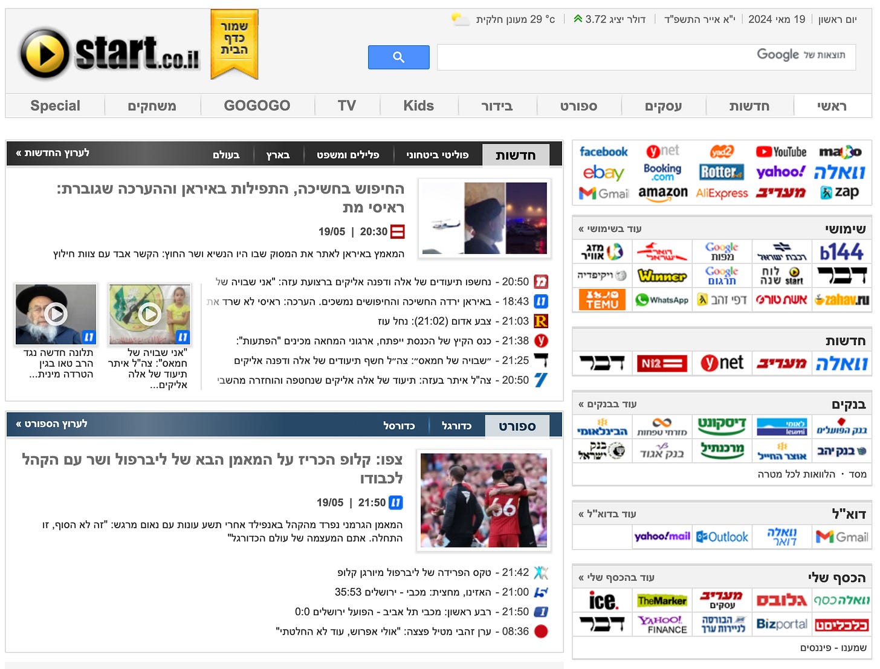Viewport: 880px width, 669px height.
Task: Click the Liverpool players hug thumbnail
Action: pos(484,500)
